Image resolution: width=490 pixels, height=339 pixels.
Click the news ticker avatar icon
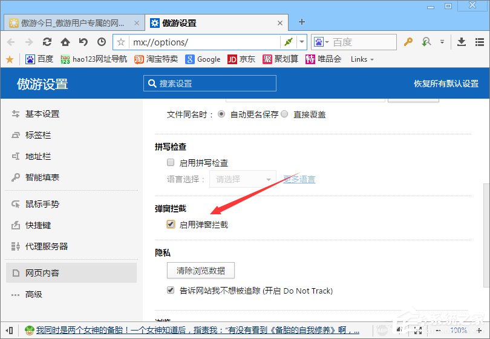30,331
